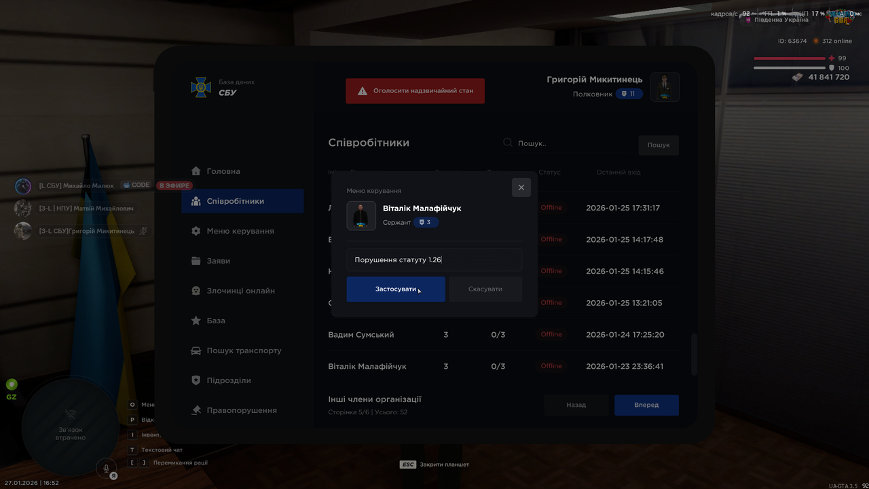The height and width of the screenshot is (489, 869).
Task: Open Злочинці онлайн section
Action: pyautogui.click(x=242, y=291)
